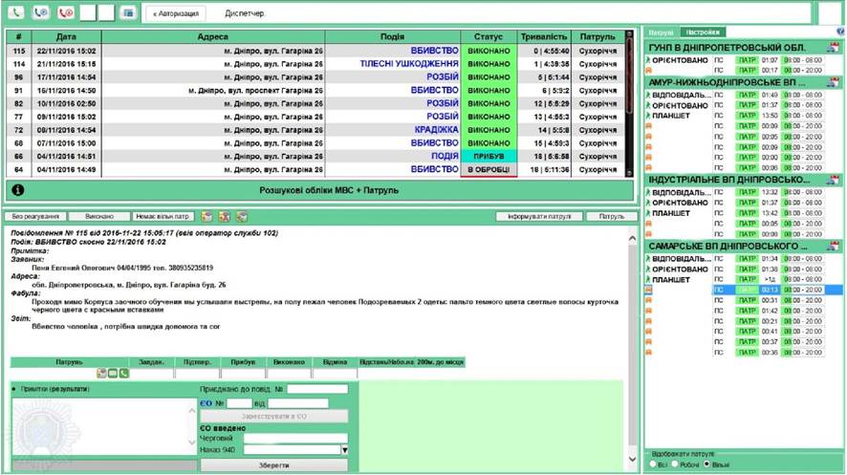Click the green phone call icon

pos(15,12)
